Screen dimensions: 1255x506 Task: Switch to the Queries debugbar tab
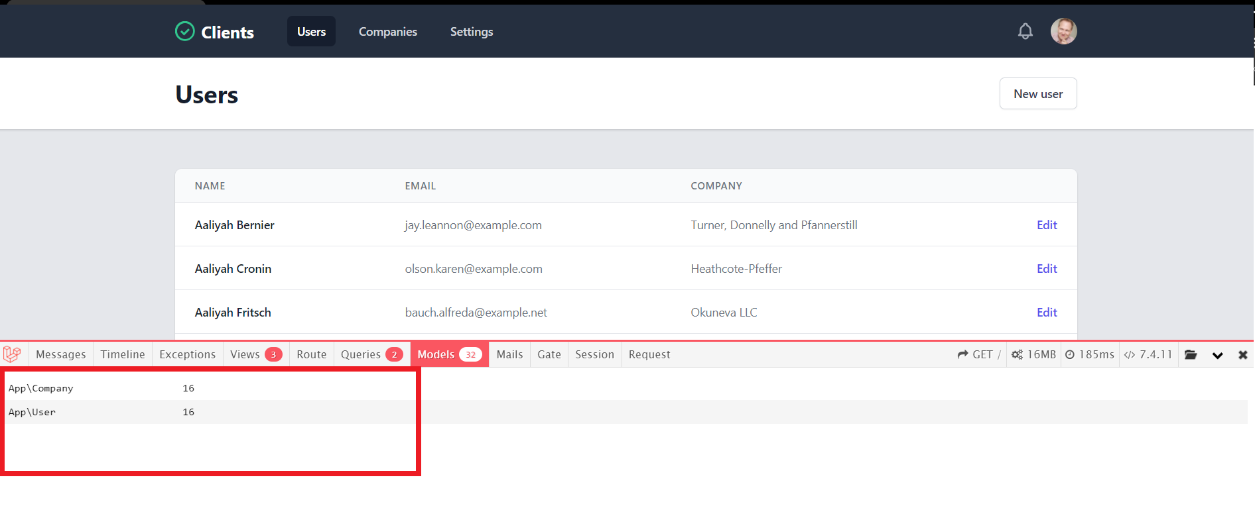click(x=371, y=355)
